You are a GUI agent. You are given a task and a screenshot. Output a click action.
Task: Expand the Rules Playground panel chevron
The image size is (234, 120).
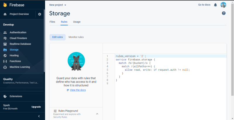tap(97, 114)
